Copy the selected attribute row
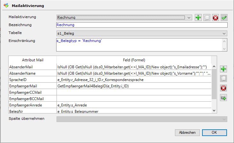The image size is (234, 143). [x=223, y=78]
